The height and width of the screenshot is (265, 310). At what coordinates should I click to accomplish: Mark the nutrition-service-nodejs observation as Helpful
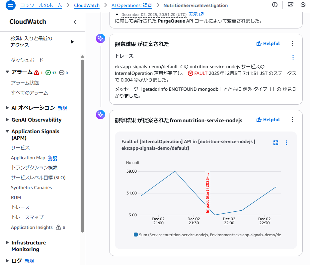click(x=268, y=120)
